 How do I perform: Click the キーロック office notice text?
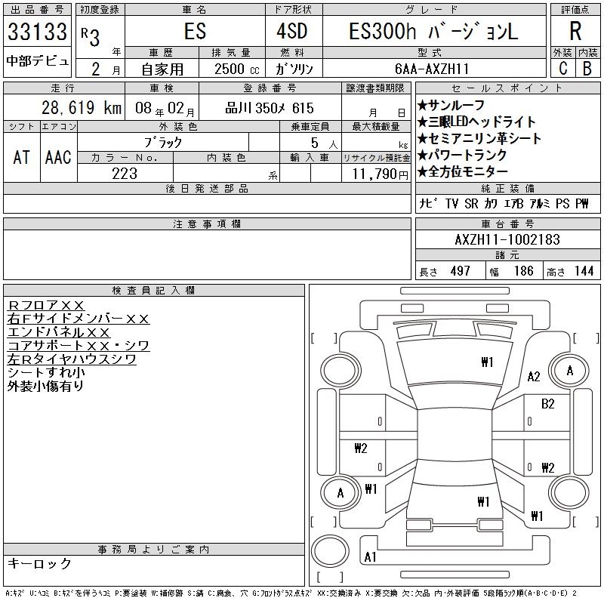[x=40, y=563]
